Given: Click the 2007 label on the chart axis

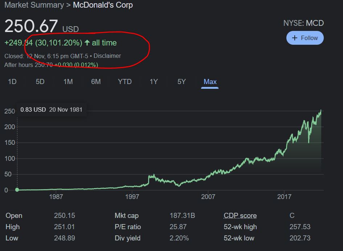Looking at the screenshot, I should tap(208, 197).
